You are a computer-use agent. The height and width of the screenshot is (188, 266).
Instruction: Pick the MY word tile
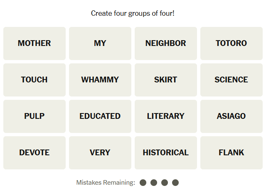point(100,43)
